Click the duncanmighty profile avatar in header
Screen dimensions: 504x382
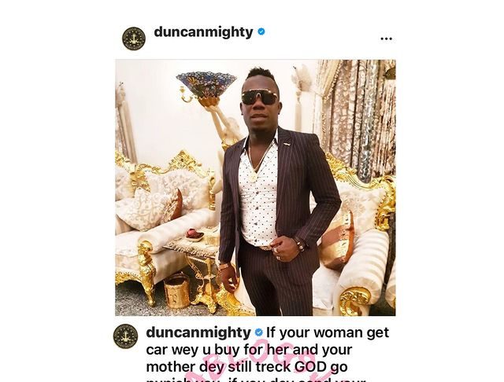pos(134,39)
